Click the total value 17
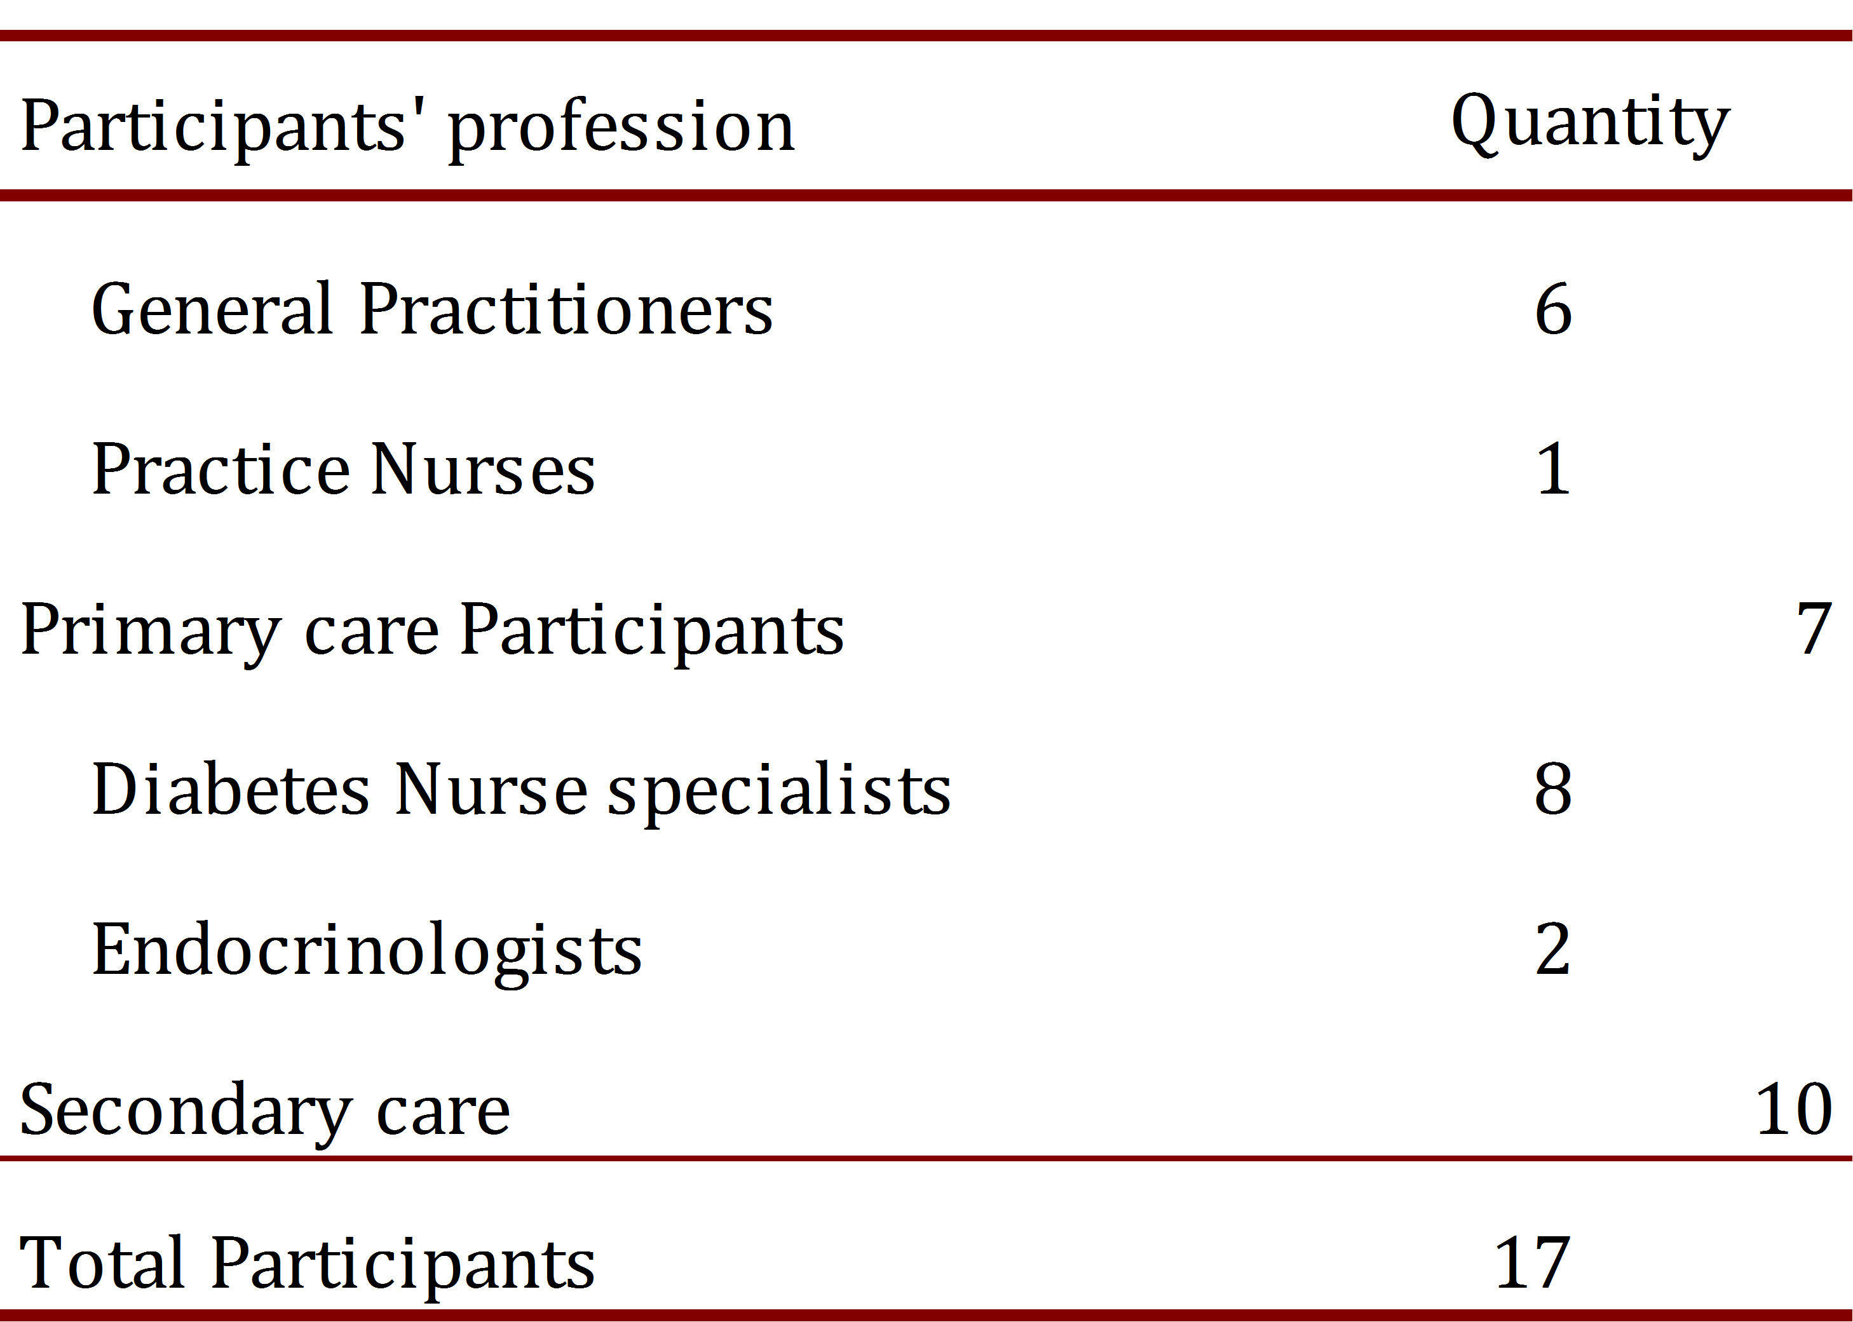 [1531, 1264]
